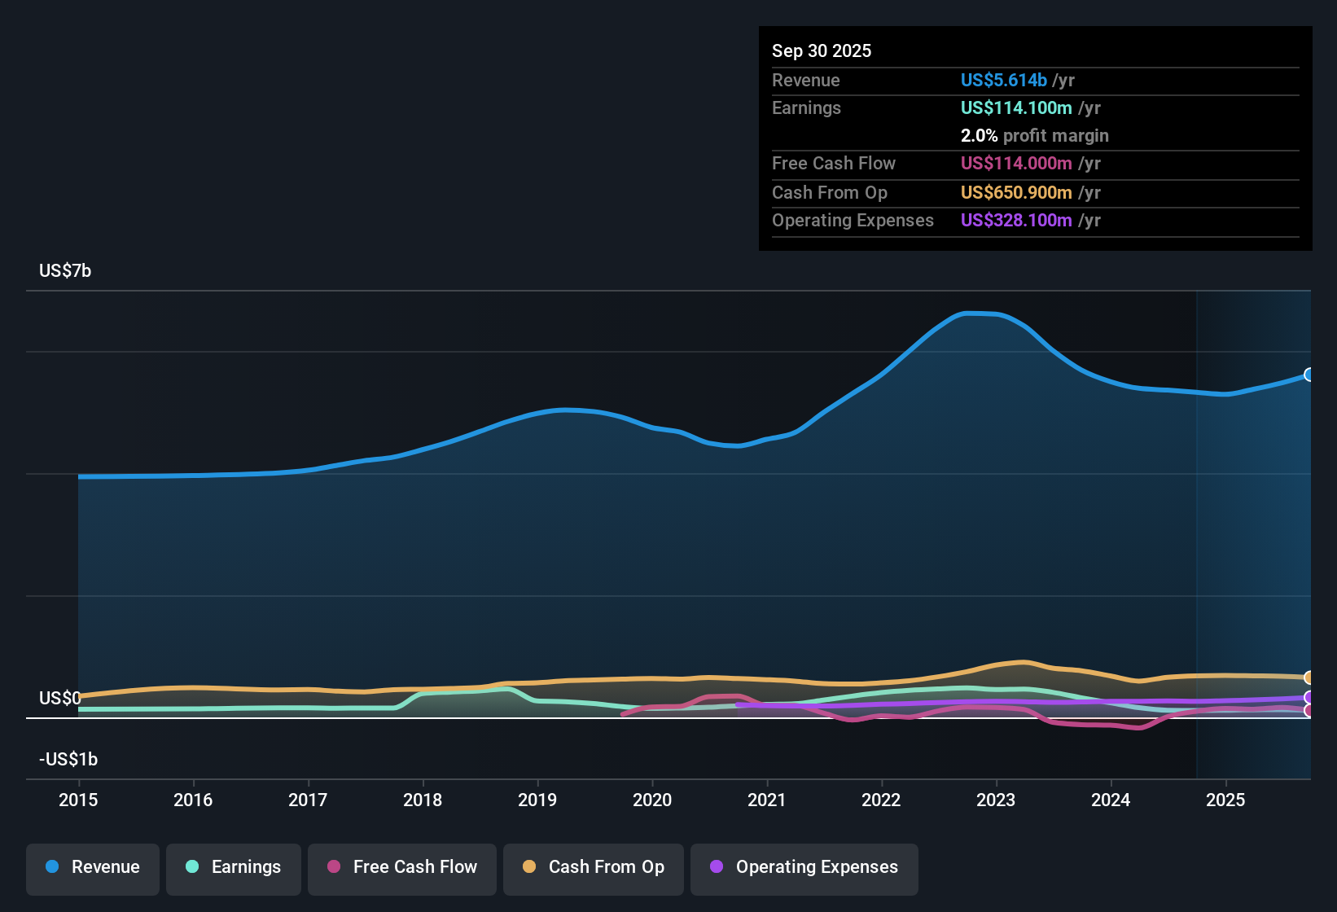Click the Cash From Op legend button
1337x912 pixels.
click(x=593, y=869)
